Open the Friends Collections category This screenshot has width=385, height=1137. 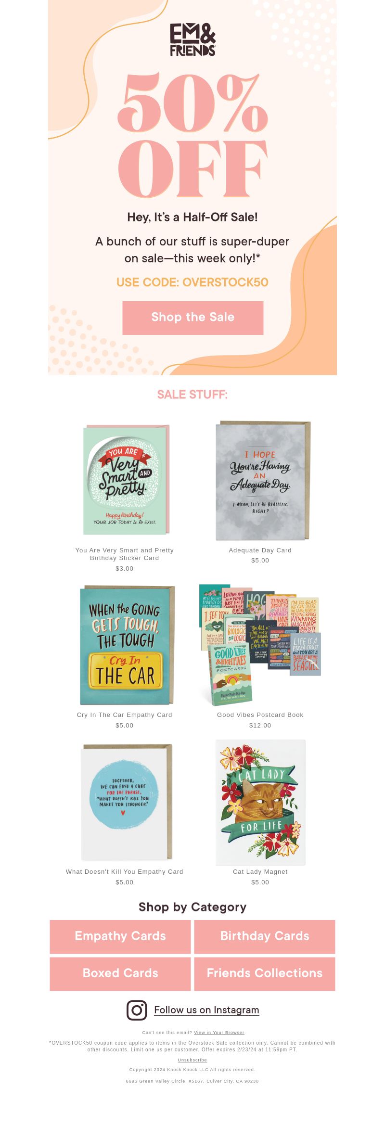click(x=265, y=973)
